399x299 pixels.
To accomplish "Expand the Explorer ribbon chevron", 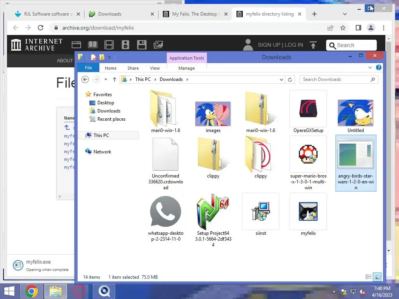I will (x=370, y=68).
